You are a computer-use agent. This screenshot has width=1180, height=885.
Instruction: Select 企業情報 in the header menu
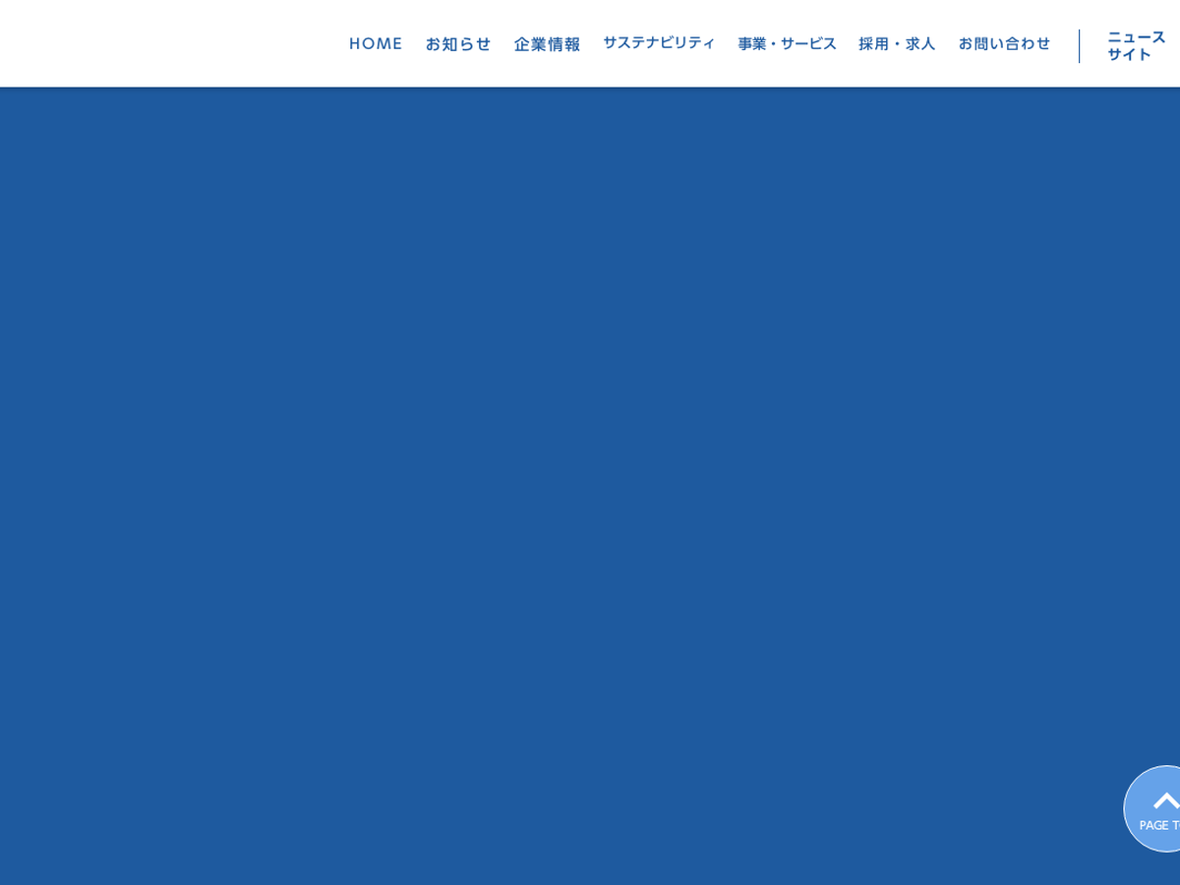click(547, 44)
